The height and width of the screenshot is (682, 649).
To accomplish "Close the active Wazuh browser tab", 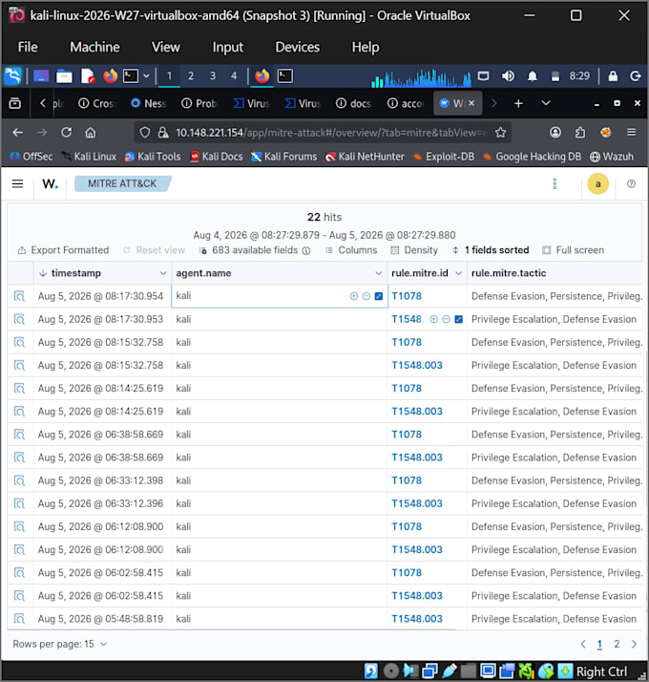I will 471,103.
